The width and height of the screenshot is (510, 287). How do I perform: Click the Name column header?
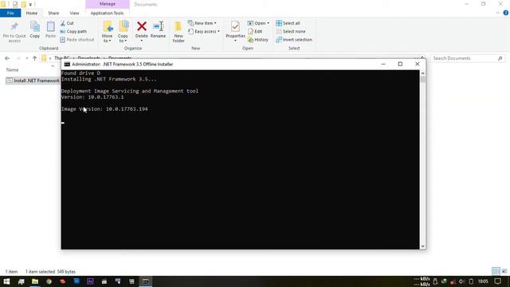pos(13,69)
